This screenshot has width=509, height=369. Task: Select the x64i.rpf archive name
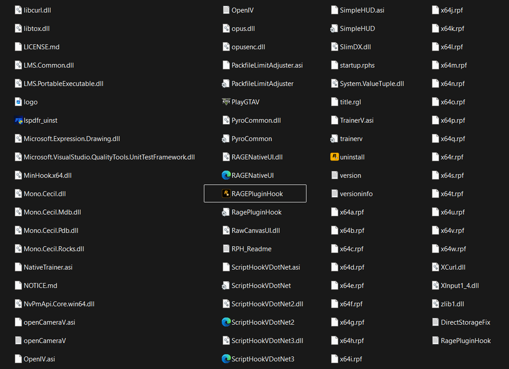click(x=351, y=359)
